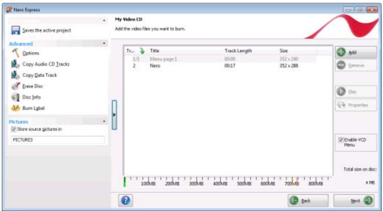
Task: Click the save project floppy disk icon
Action: pyautogui.click(x=15, y=30)
